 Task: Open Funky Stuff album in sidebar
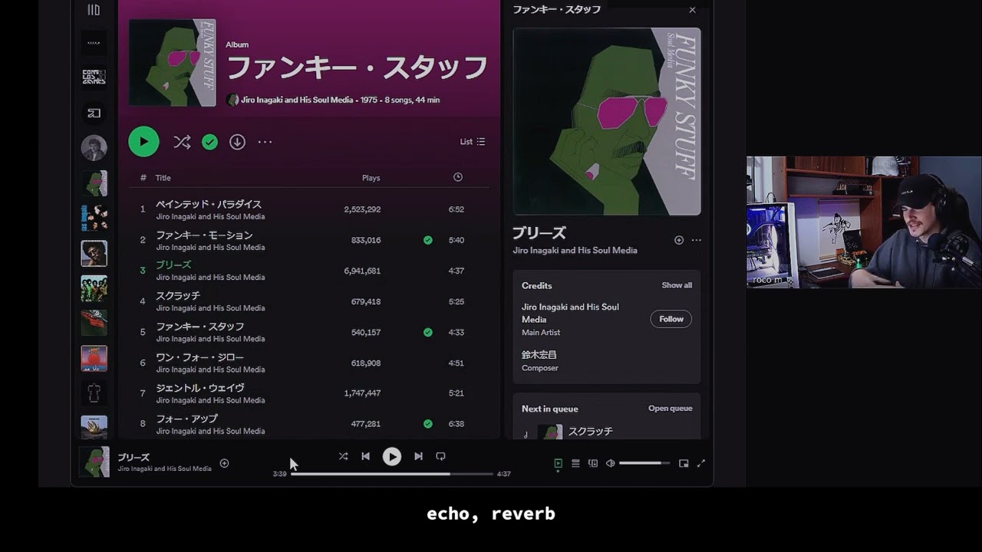coord(94,183)
